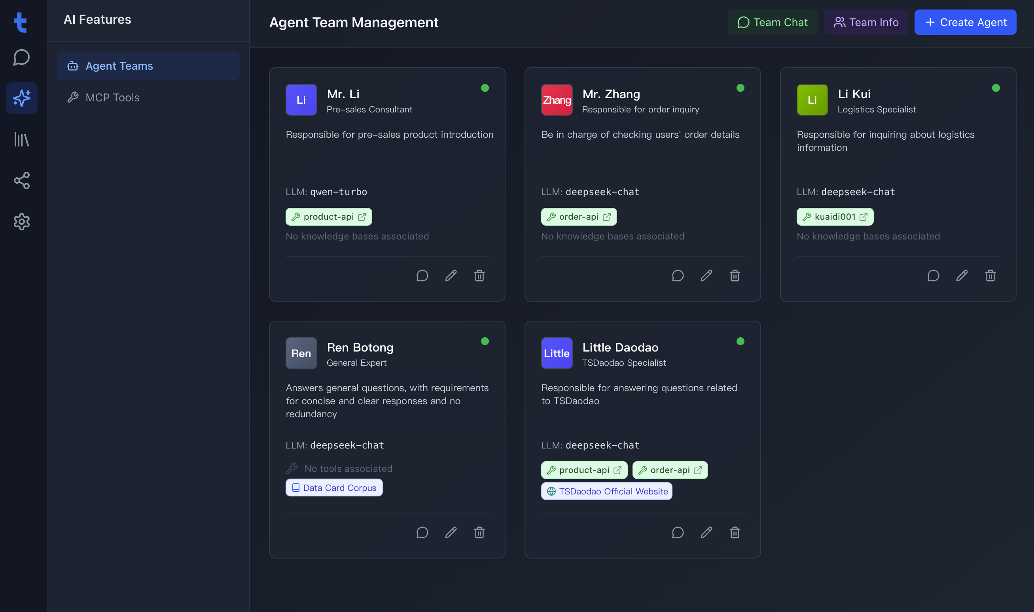This screenshot has height=612, width=1034.
Task: Open Team Chat button
Action: click(x=772, y=22)
